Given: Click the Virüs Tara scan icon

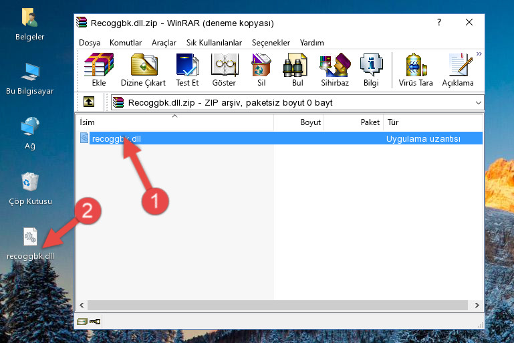Looking at the screenshot, I should (416, 70).
